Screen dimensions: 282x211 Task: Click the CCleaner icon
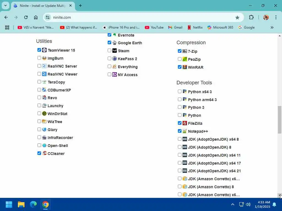pyautogui.click(x=44, y=153)
